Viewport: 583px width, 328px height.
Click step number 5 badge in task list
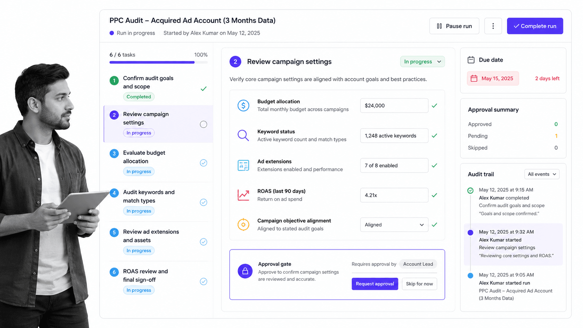(x=114, y=232)
